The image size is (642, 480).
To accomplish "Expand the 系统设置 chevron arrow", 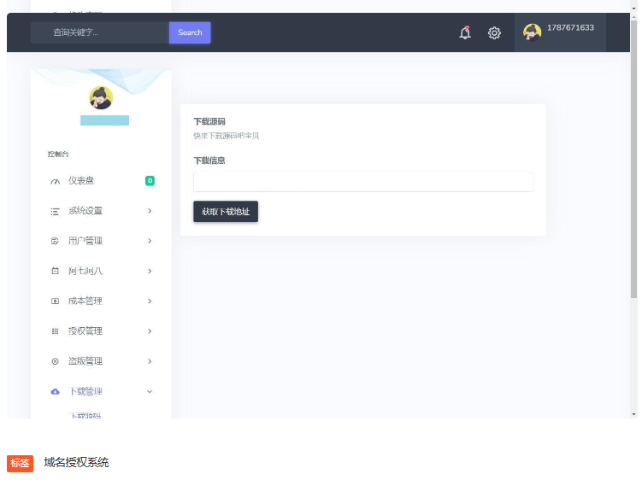I will 150,211.
